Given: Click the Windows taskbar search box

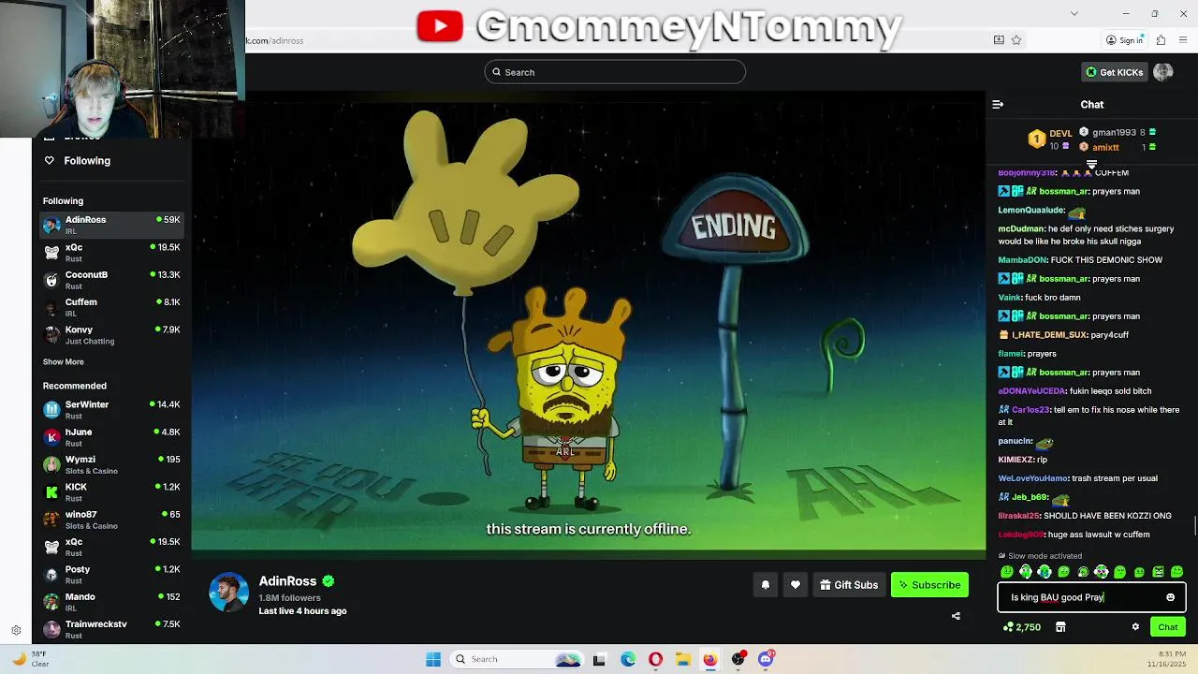Looking at the screenshot, I should click(x=515, y=659).
